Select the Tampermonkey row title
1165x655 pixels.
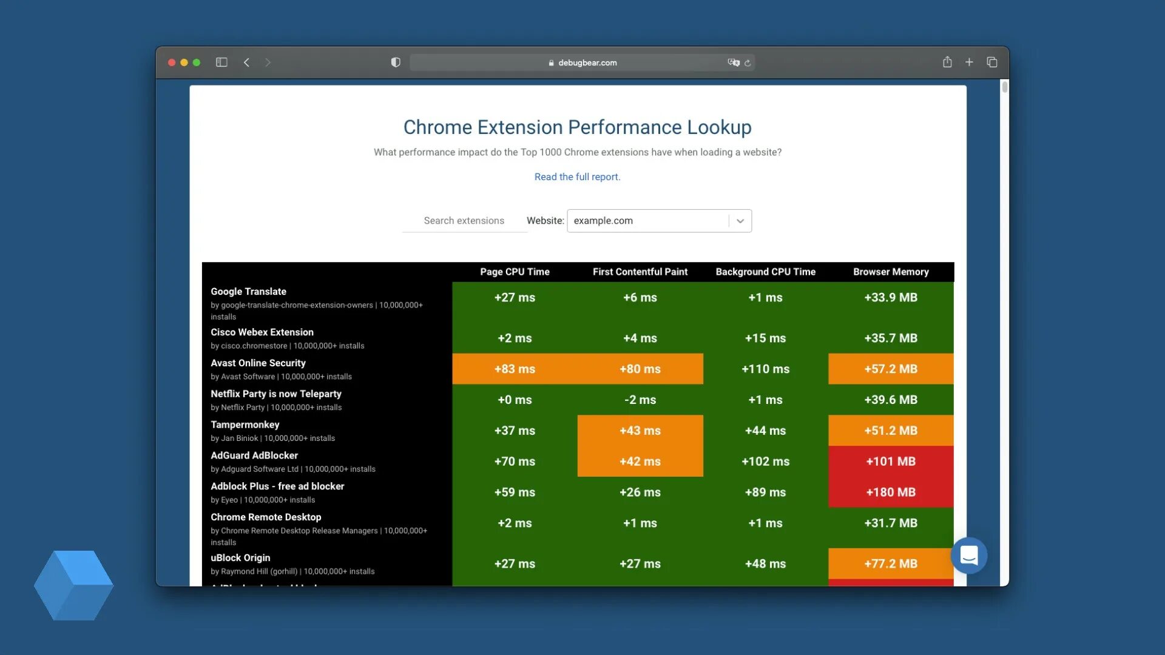point(245,425)
